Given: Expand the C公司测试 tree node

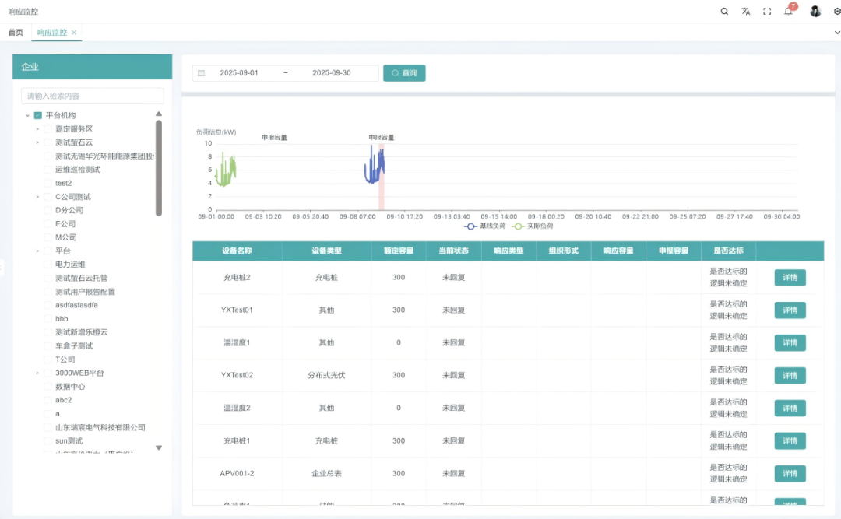Looking at the screenshot, I should pos(37,197).
